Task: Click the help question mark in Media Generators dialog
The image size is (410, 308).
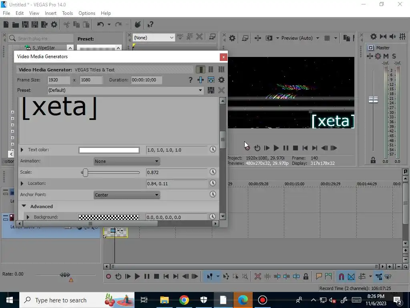Action: pos(190,80)
